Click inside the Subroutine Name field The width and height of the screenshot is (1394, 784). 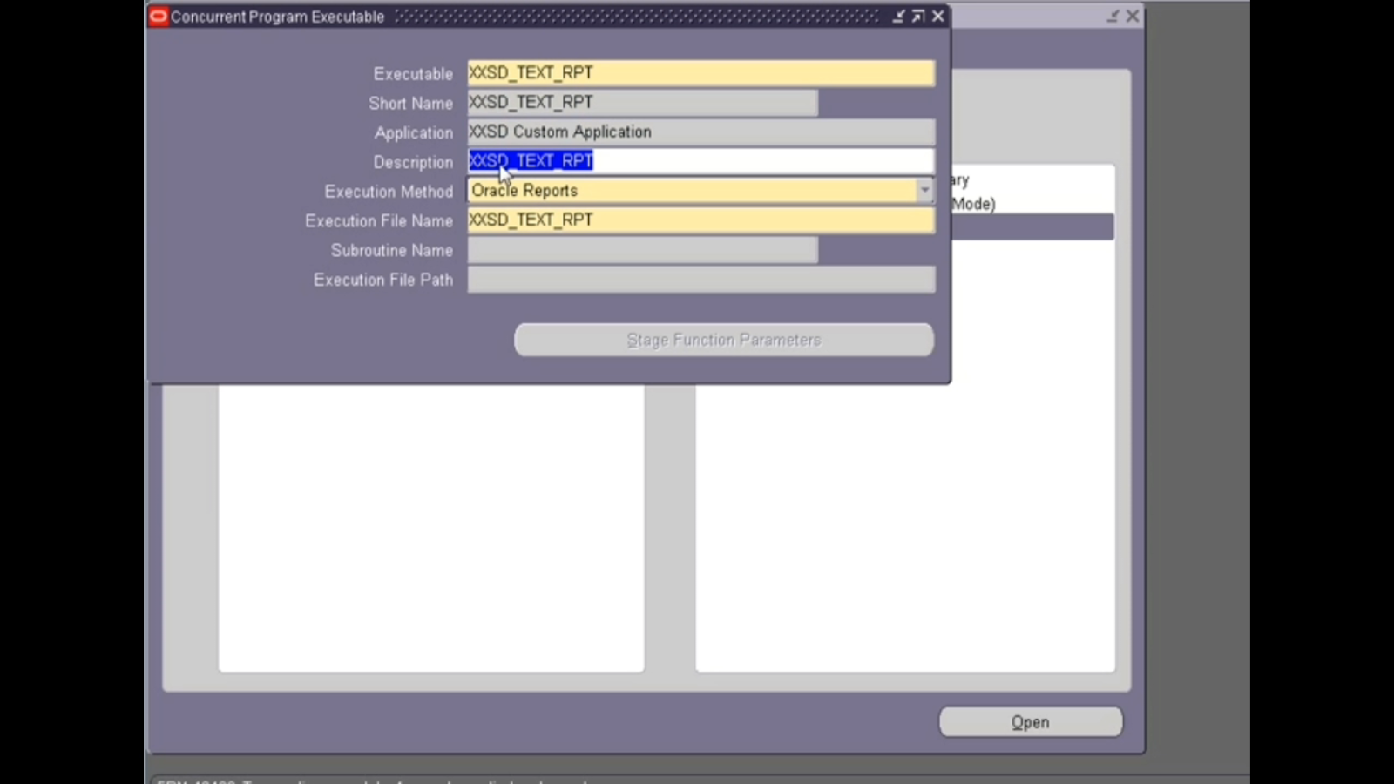click(641, 250)
